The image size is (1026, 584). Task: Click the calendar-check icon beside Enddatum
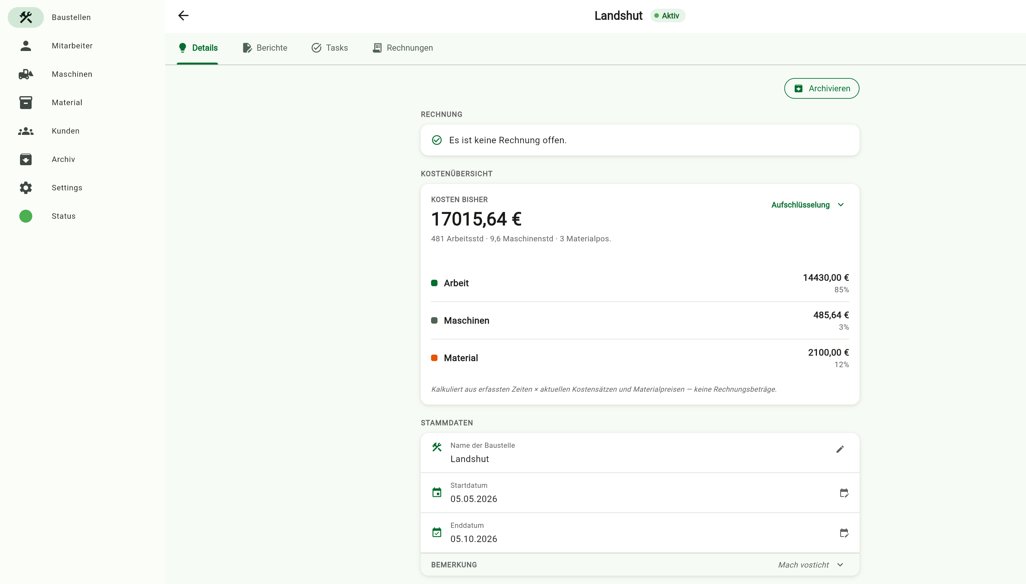click(437, 533)
